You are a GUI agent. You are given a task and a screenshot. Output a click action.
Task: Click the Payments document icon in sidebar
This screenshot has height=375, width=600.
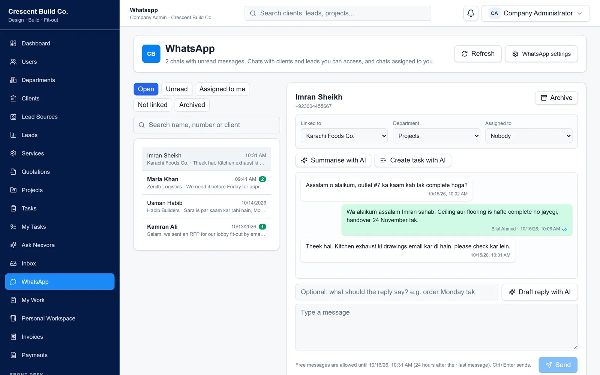13,355
